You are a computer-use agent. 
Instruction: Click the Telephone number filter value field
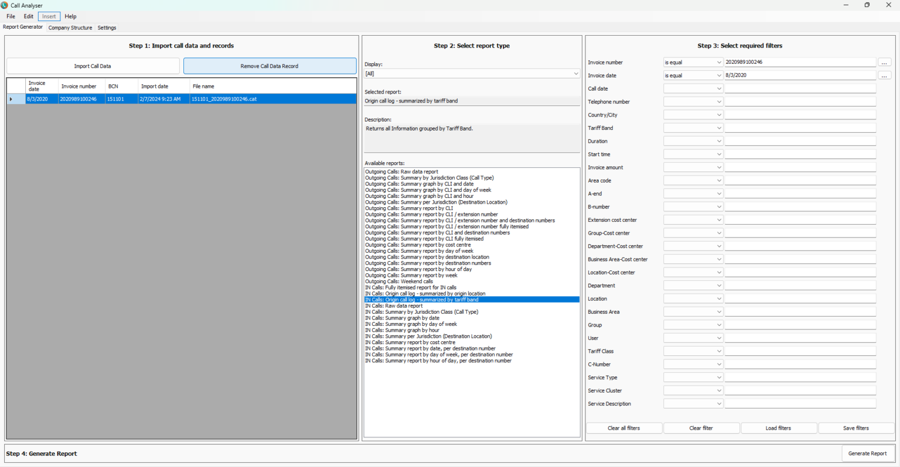(x=800, y=102)
